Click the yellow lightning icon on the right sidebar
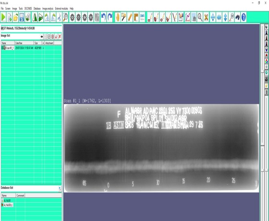This screenshot has width=269, height=221. (x=266, y=86)
